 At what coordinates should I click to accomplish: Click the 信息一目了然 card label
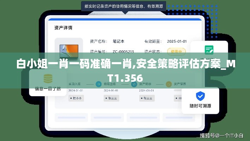click(x=48, y=88)
